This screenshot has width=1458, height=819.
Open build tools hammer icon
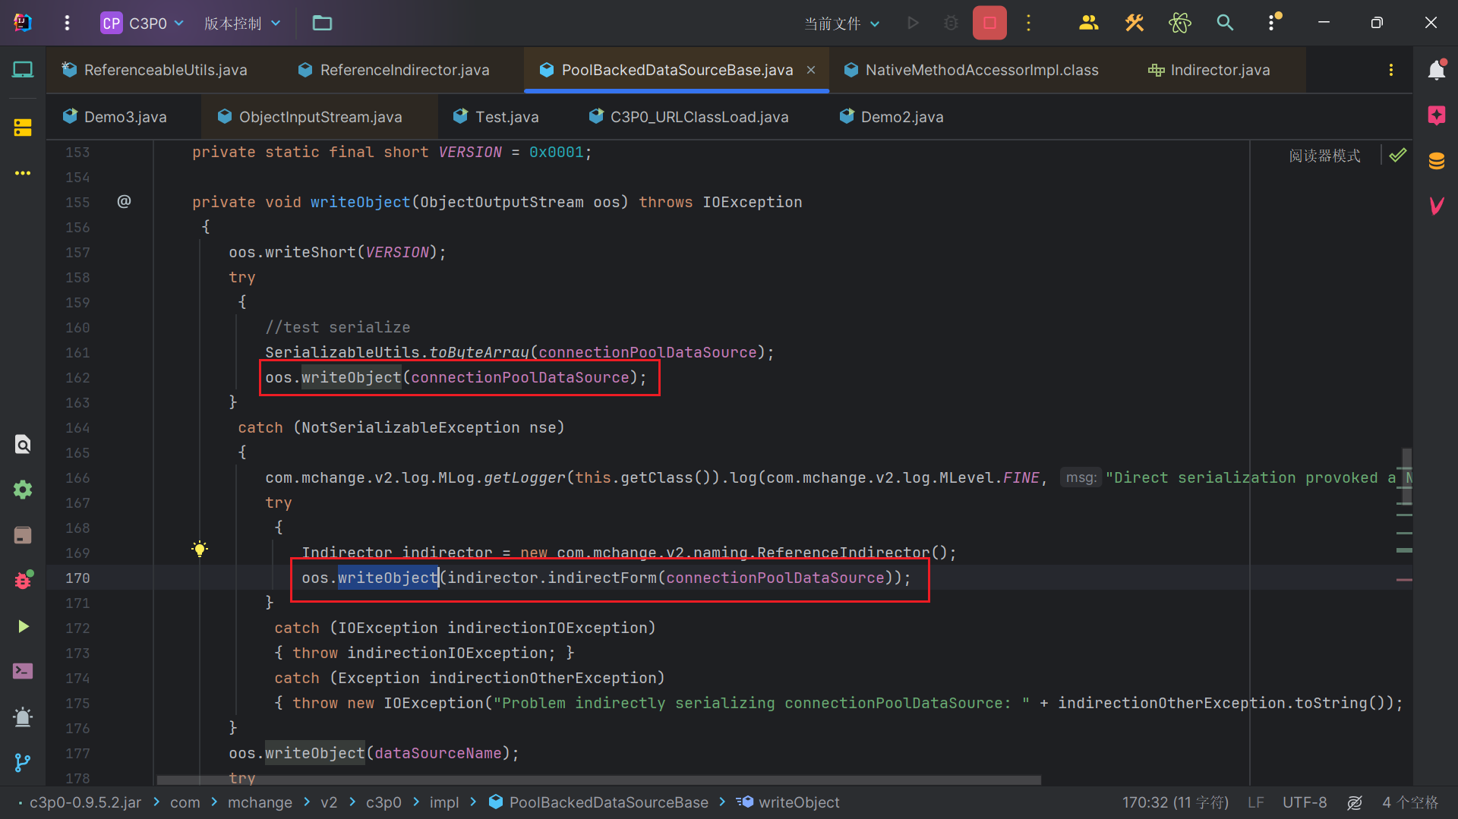coord(1134,23)
